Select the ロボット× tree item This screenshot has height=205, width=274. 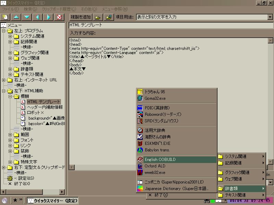coord(36,113)
